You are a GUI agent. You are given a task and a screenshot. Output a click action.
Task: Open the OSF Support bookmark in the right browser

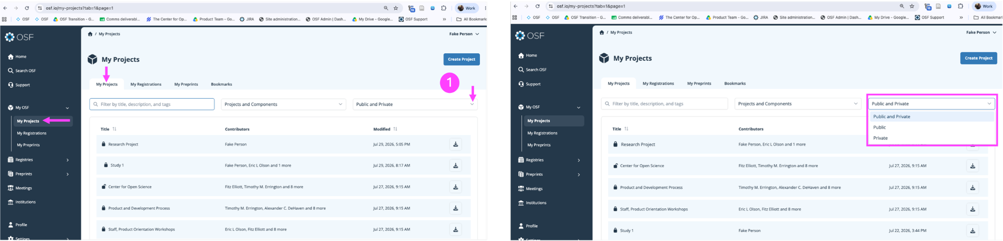(x=929, y=18)
